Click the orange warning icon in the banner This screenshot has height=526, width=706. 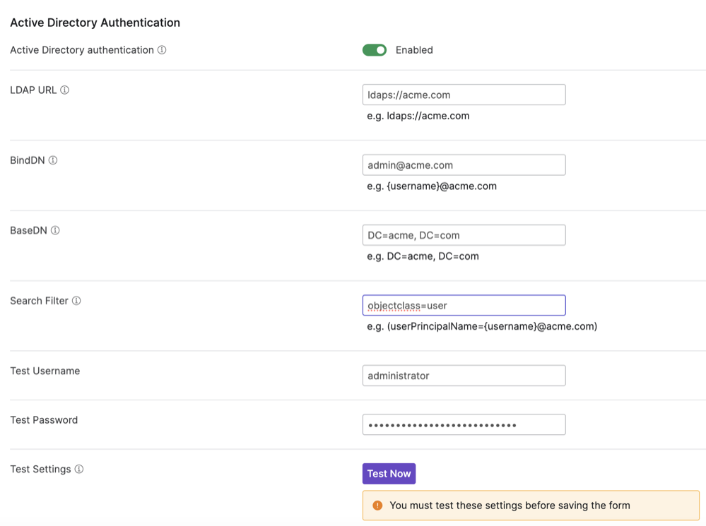point(377,505)
